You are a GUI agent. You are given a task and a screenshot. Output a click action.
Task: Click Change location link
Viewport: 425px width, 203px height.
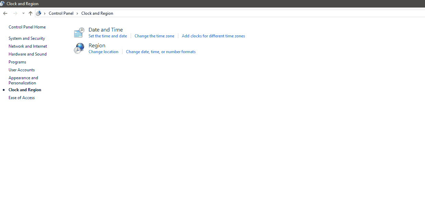click(103, 52)
